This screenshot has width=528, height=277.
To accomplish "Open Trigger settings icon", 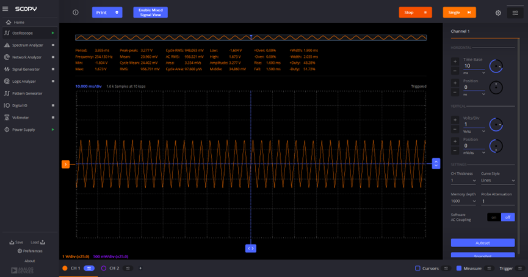I will click(x=520, y=268).
